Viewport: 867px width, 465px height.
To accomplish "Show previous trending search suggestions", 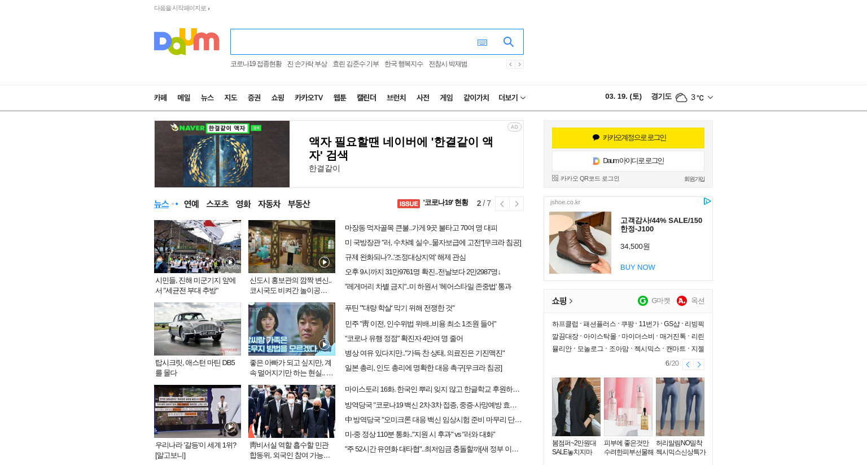I will tap(510, 64).
